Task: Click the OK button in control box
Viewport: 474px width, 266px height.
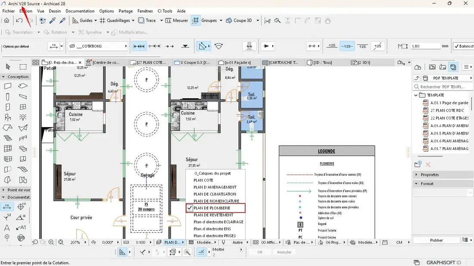Action: [260, 252]
